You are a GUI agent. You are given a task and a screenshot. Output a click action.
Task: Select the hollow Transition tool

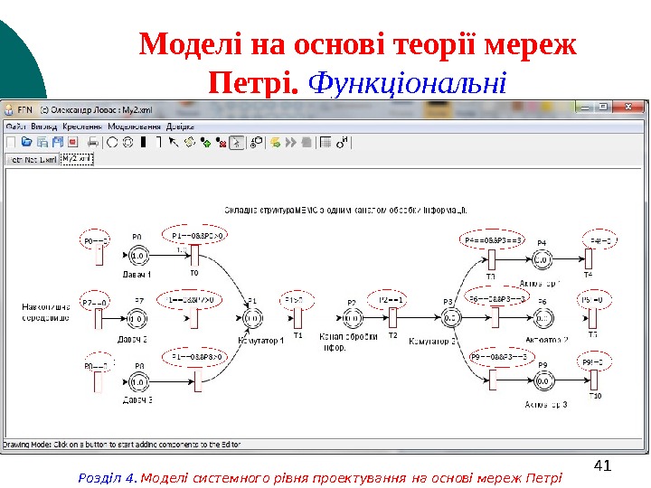[x=159, y=143]
